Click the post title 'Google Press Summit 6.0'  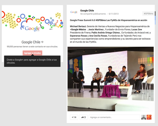point(83,20)
